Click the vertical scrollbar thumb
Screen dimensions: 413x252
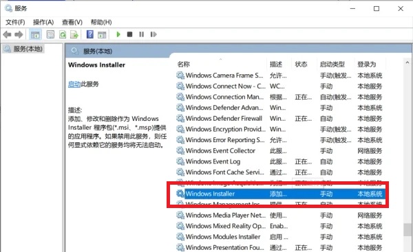[x=407, y=229]
